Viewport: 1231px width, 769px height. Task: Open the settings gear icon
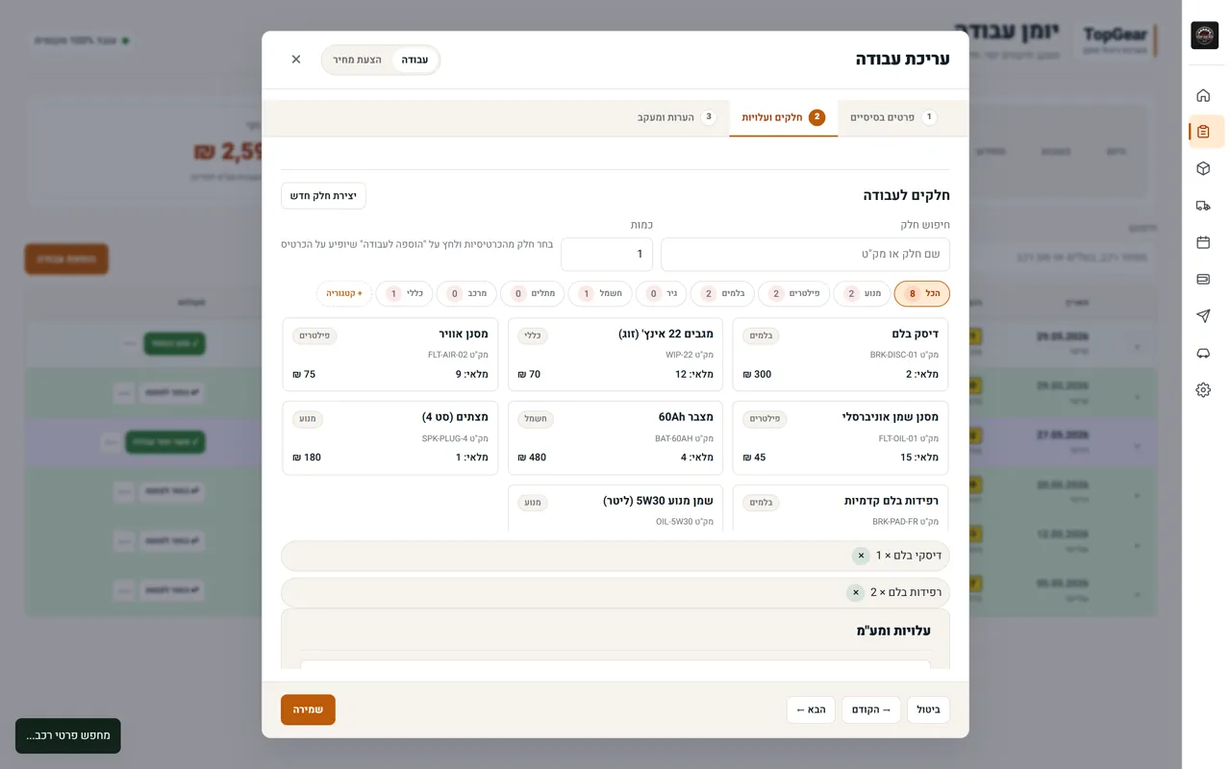[x=1203, y=389]
